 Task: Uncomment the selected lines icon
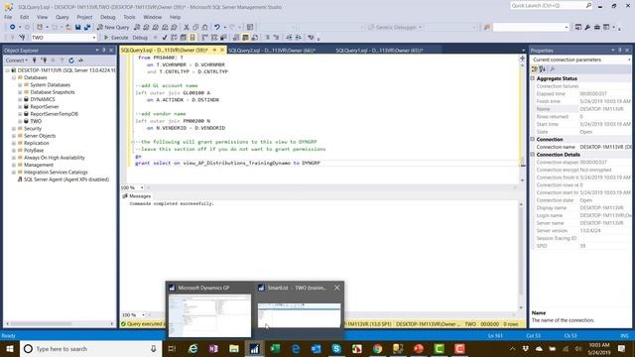click(276, 38)
